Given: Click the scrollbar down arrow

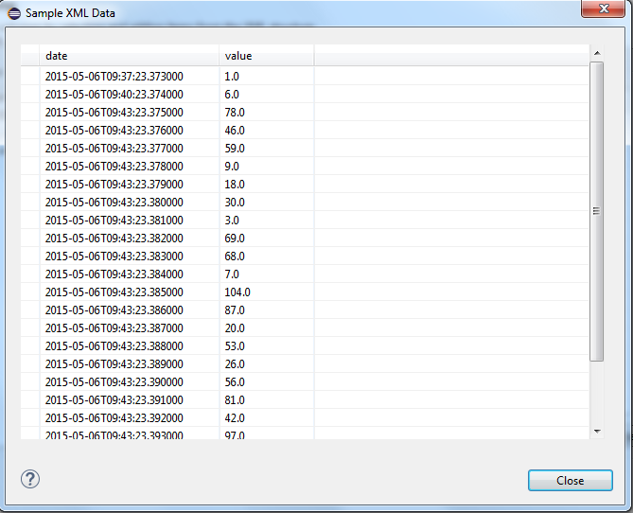Looking at the screenshot, I should pos(597,432).
